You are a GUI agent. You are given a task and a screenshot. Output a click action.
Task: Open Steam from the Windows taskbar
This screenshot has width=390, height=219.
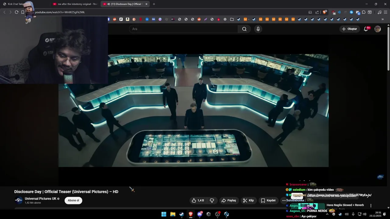(x=182, y=214)
